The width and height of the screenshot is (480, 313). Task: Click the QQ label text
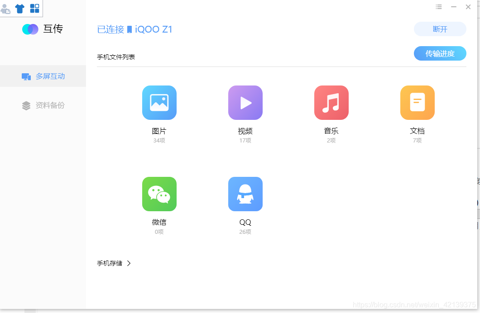click(245, 222)
